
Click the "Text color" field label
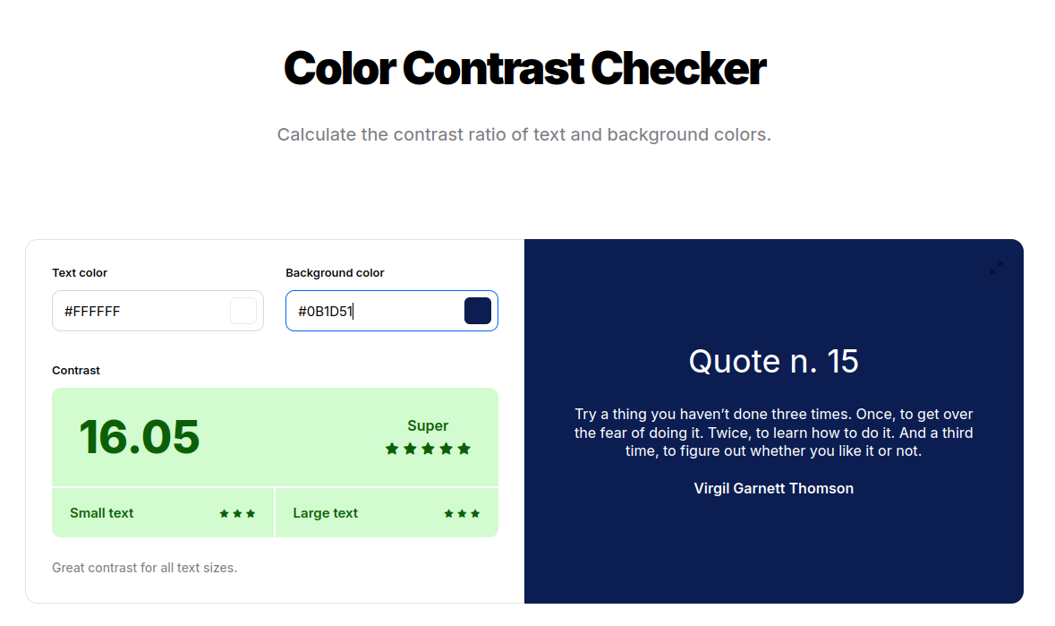(x=80, y=273)
